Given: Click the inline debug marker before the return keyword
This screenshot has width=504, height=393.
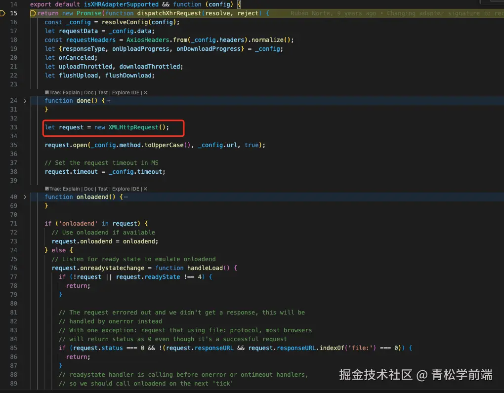Looking at the screenshot, I should pos(33,13).
